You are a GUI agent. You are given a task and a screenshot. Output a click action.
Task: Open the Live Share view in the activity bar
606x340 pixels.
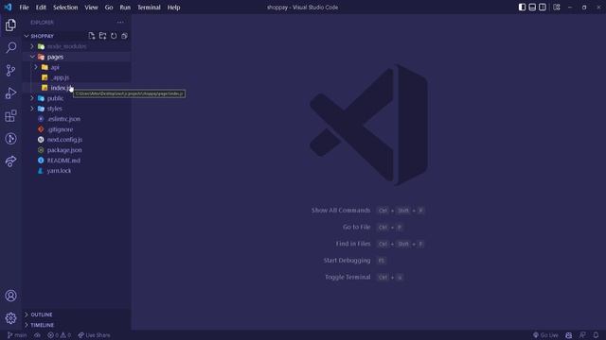10,161
